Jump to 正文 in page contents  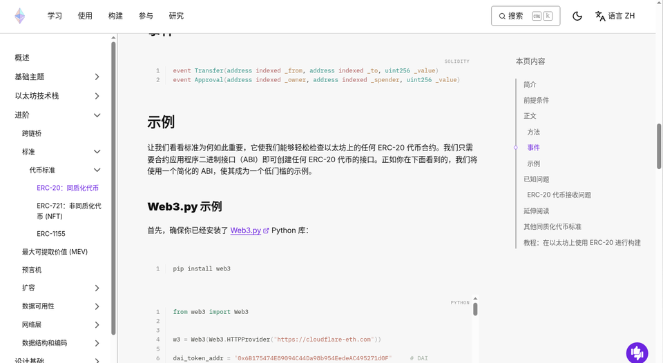530,116
